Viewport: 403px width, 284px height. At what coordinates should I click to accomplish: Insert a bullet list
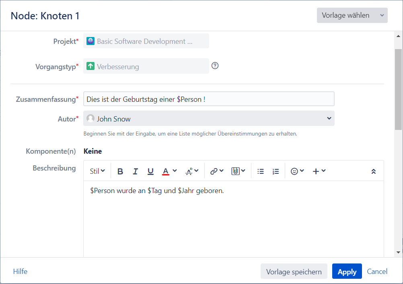(x=261, y=171)
